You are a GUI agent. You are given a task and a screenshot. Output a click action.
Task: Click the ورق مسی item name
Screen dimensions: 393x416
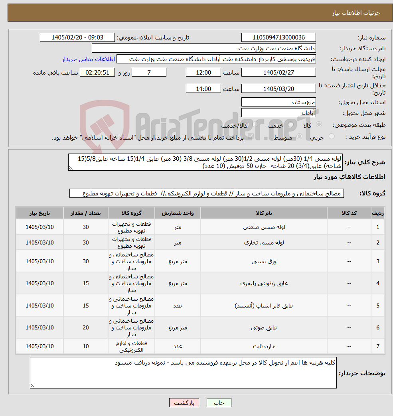tap(264, 262)
